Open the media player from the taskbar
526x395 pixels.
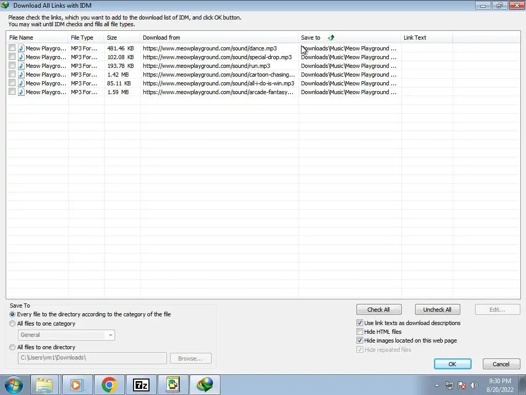(77, 385)
